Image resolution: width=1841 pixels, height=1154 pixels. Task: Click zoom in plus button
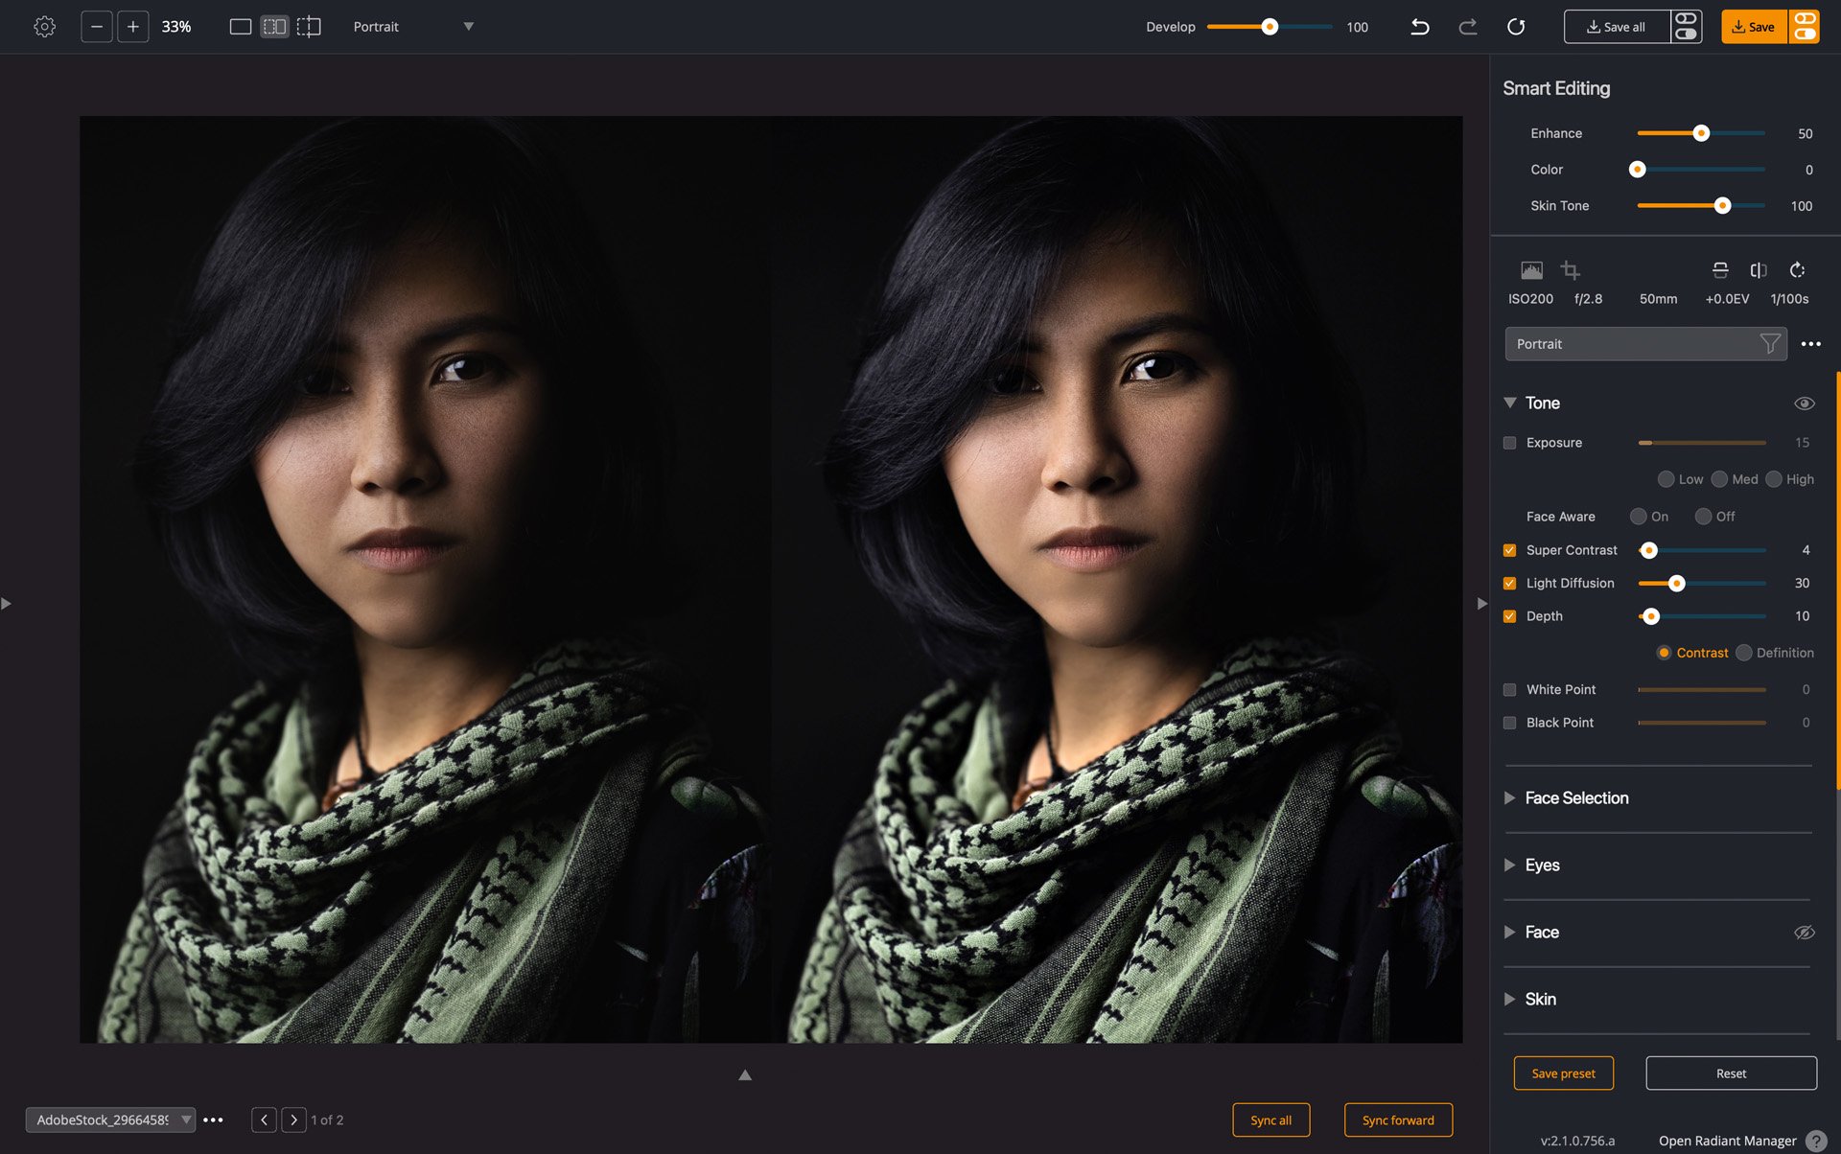point(133,27)
